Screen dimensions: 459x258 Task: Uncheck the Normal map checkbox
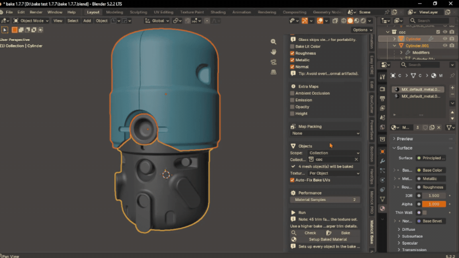292,67
